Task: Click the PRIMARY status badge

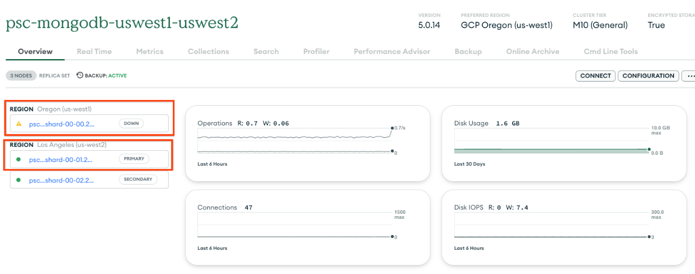Action: [x=134, y=159]
